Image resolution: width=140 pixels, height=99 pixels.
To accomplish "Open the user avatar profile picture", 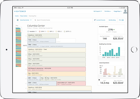I will (125, 11).
